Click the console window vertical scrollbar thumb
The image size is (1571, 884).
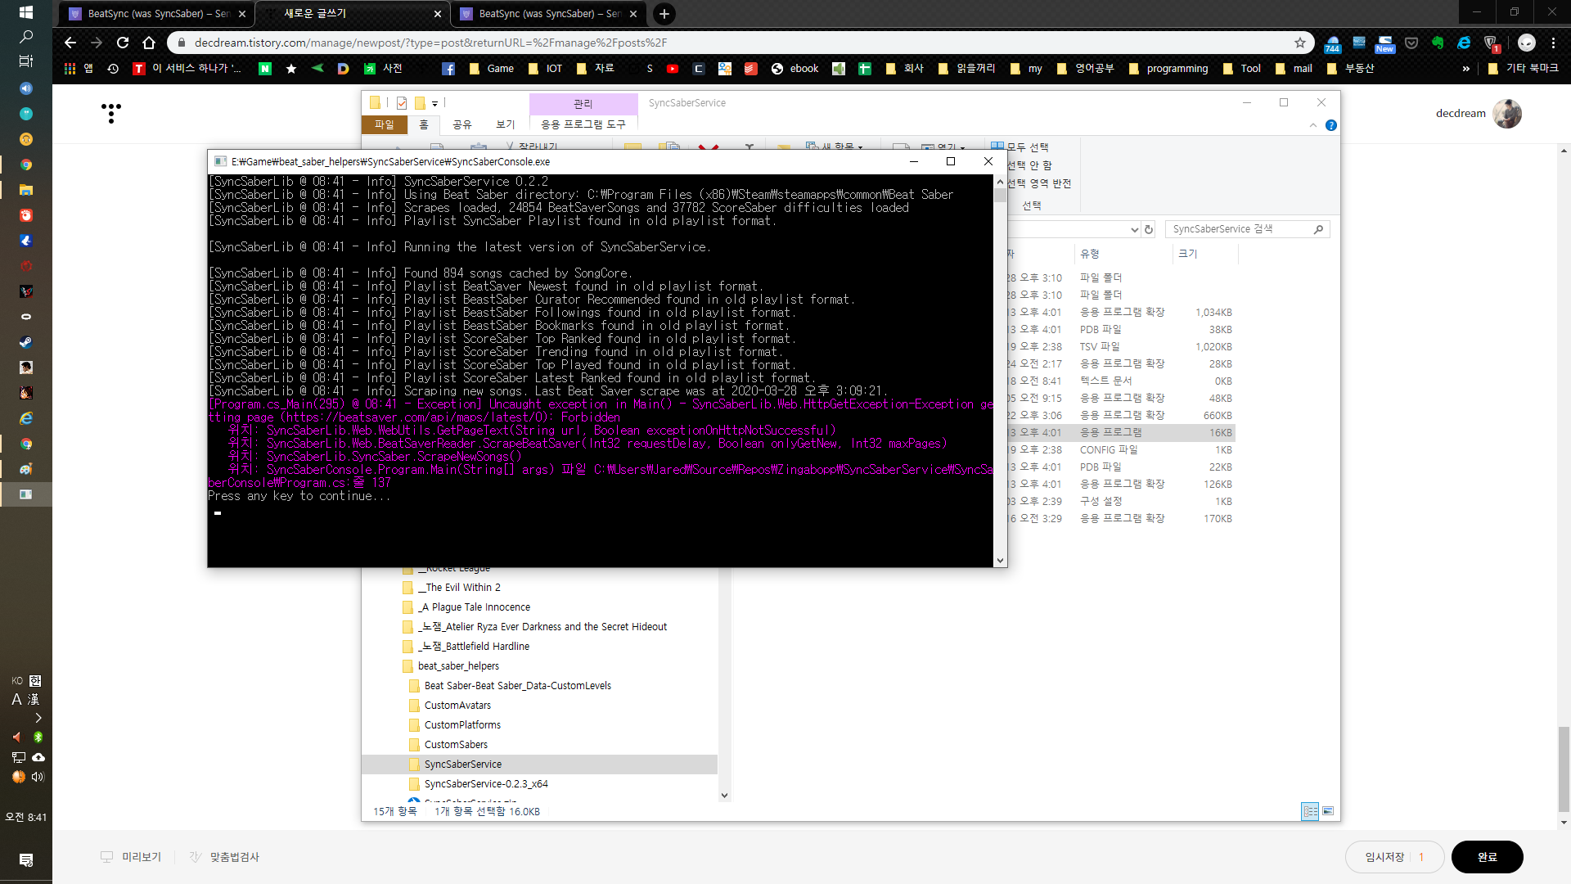(1000, 195)
